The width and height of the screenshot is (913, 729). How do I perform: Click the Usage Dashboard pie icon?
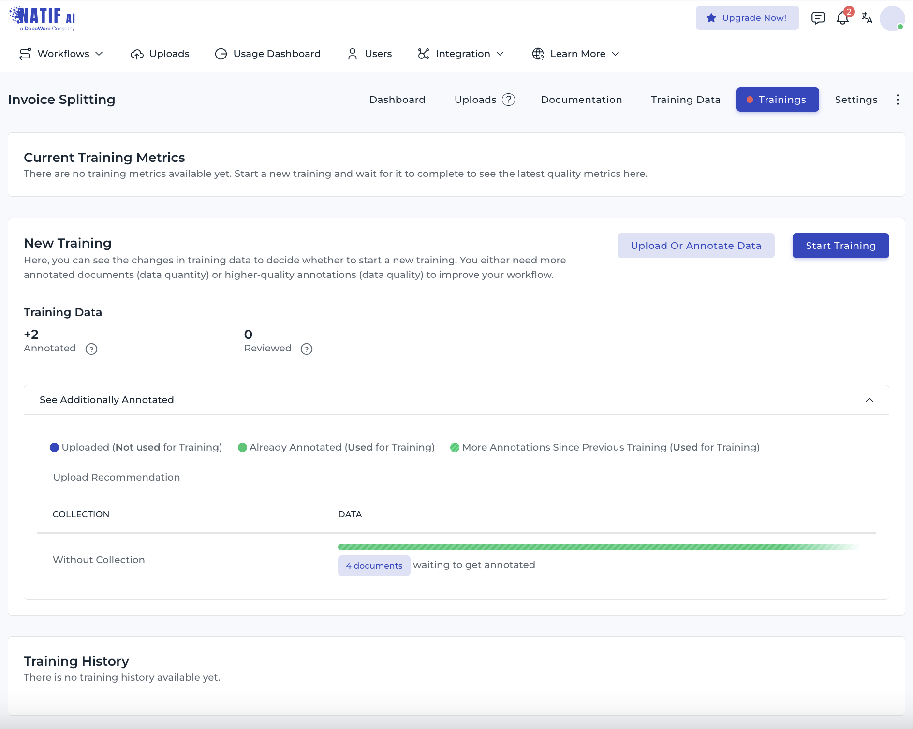pos(221,54)
